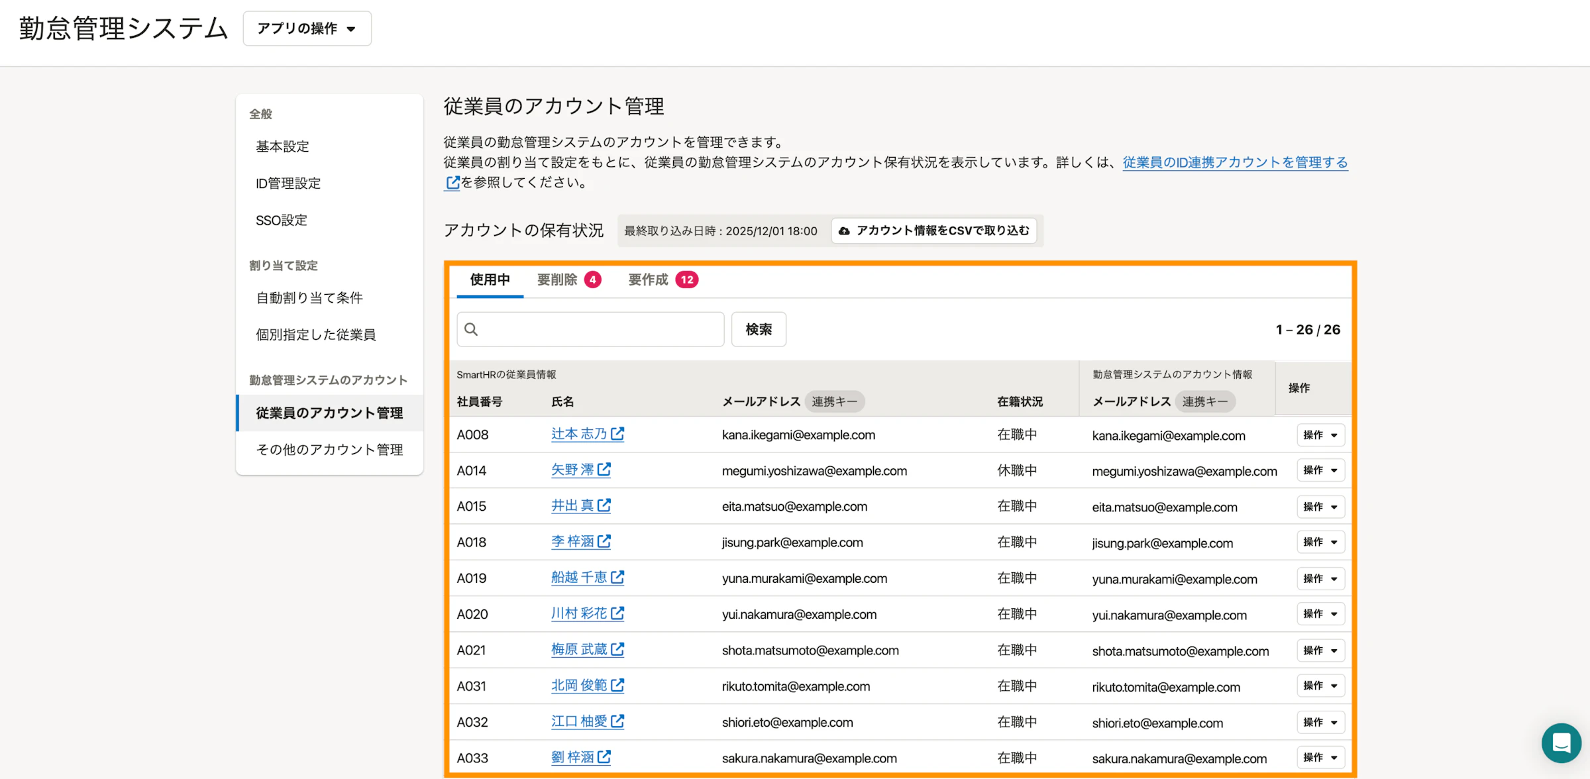Click external link icon next to 北岡 俊範
Viewport: 1590px width, 779px height.
pyautogui.click(x=618, y=686)
